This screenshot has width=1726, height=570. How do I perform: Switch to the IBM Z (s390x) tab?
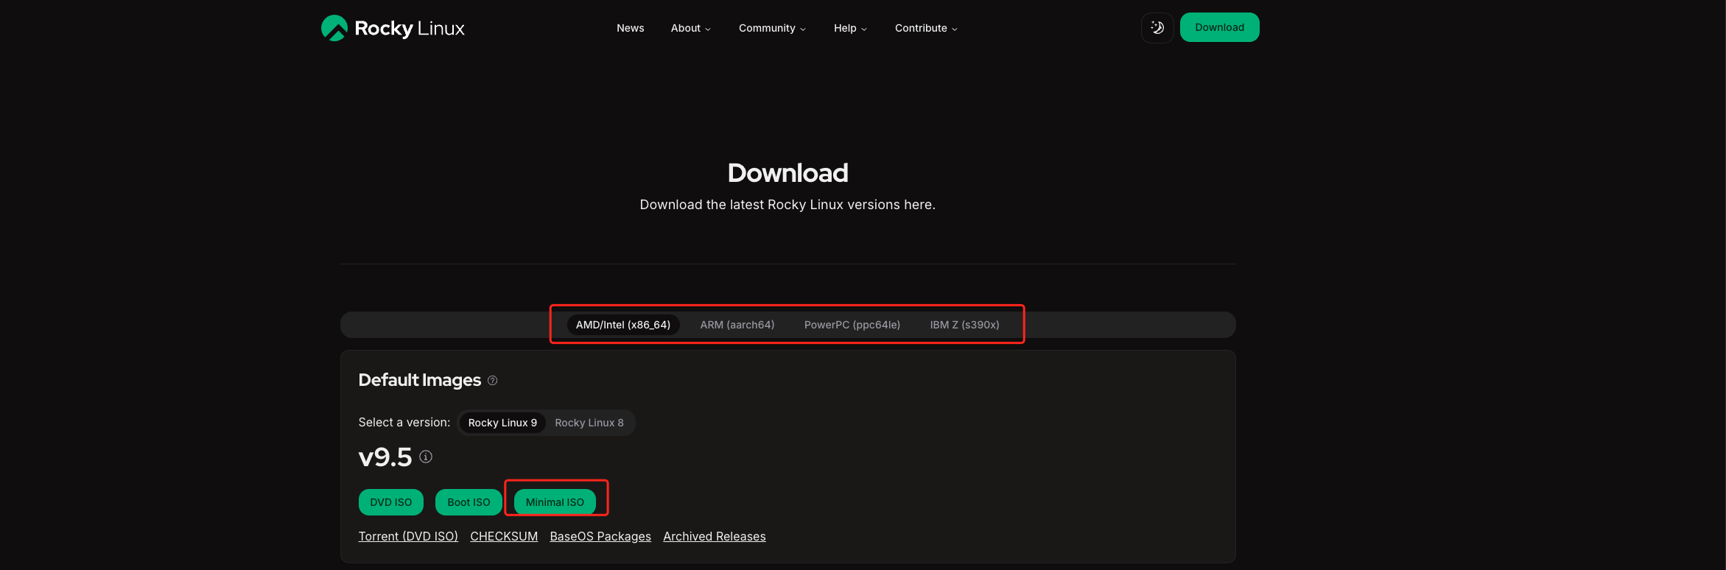pos(965,325)
